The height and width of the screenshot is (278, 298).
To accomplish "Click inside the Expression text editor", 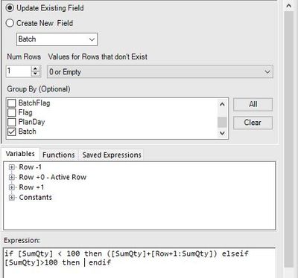I will pyautogui.click(x=139, y=262).
